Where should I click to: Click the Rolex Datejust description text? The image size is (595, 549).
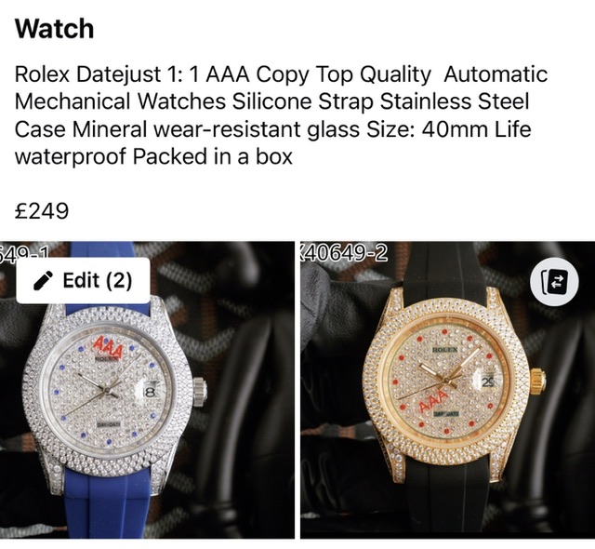pyautogui.click(x=281, y=115)
